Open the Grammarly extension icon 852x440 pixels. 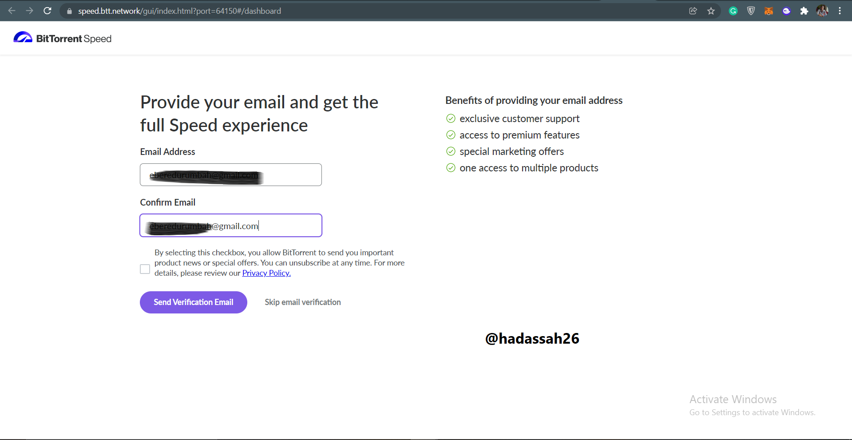[x=733, y=11]
